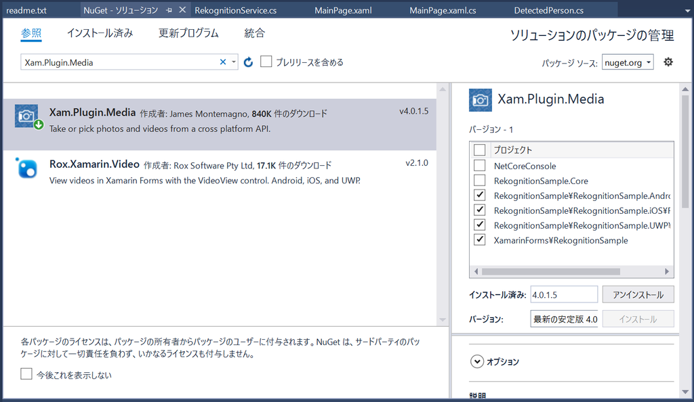Check the RekognitionSample.Core project
Image resolution: width=694 pixels, height=402 pixels.
pyautogui.click(x=479, y=180)
